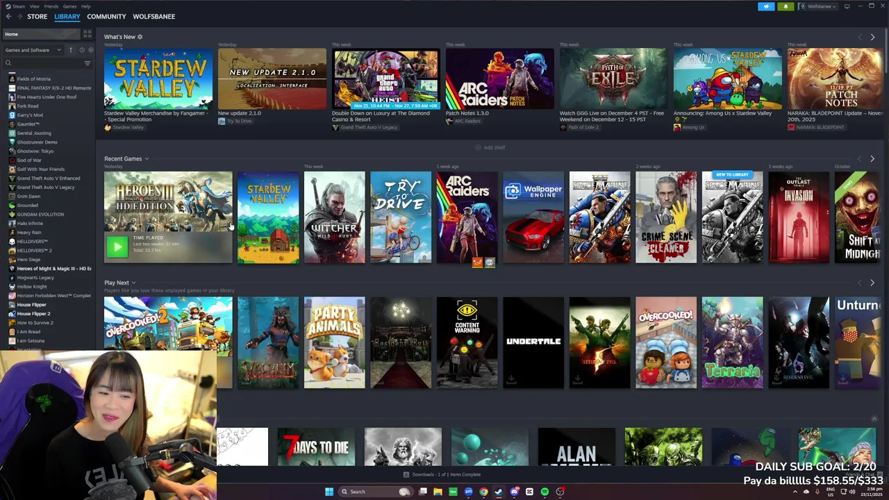
Task: Select House Flipper 2 in the game list
Action: click(x=33, y=313)
